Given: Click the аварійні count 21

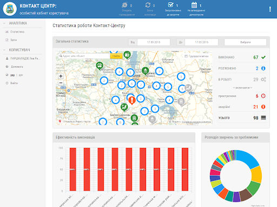Looking at the screenshot, I should tap(256, 107).
